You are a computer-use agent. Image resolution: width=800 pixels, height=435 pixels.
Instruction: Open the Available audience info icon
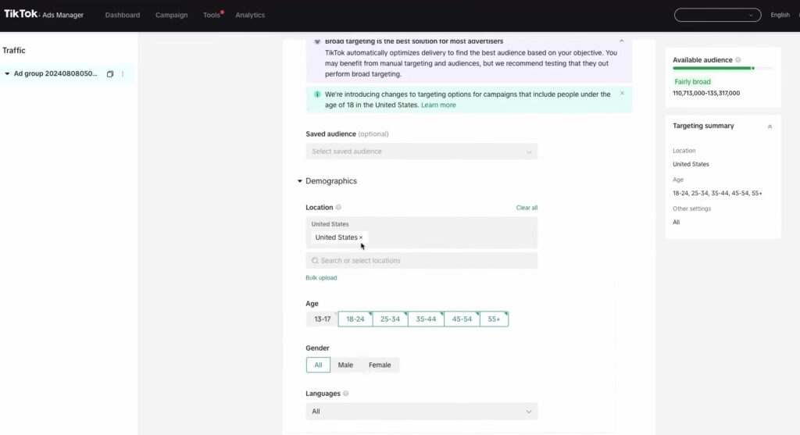737,59
